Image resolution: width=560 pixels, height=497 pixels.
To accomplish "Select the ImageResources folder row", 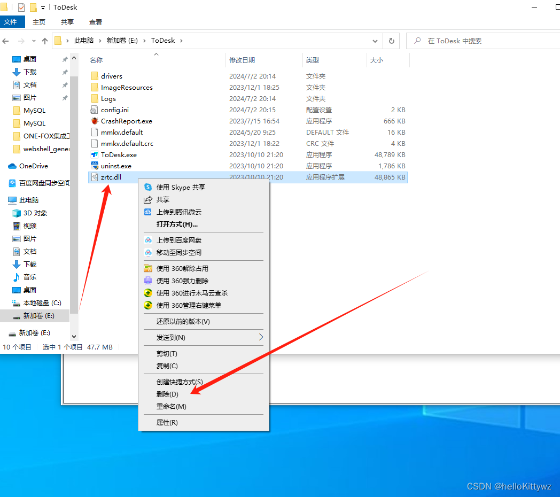I will click(x=247, y=88).
